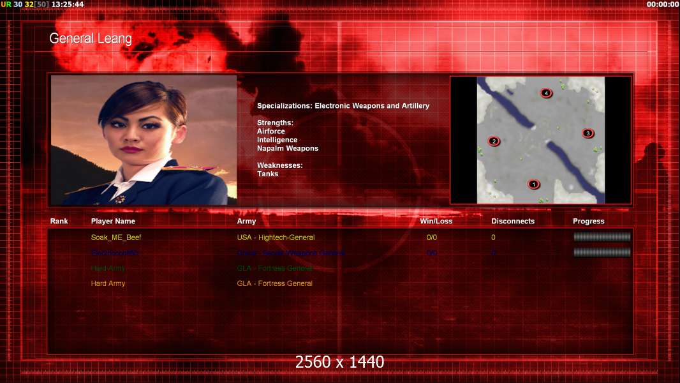Select the orange Hard Army player name
The image size is (680, 383).
pos(108,283)
